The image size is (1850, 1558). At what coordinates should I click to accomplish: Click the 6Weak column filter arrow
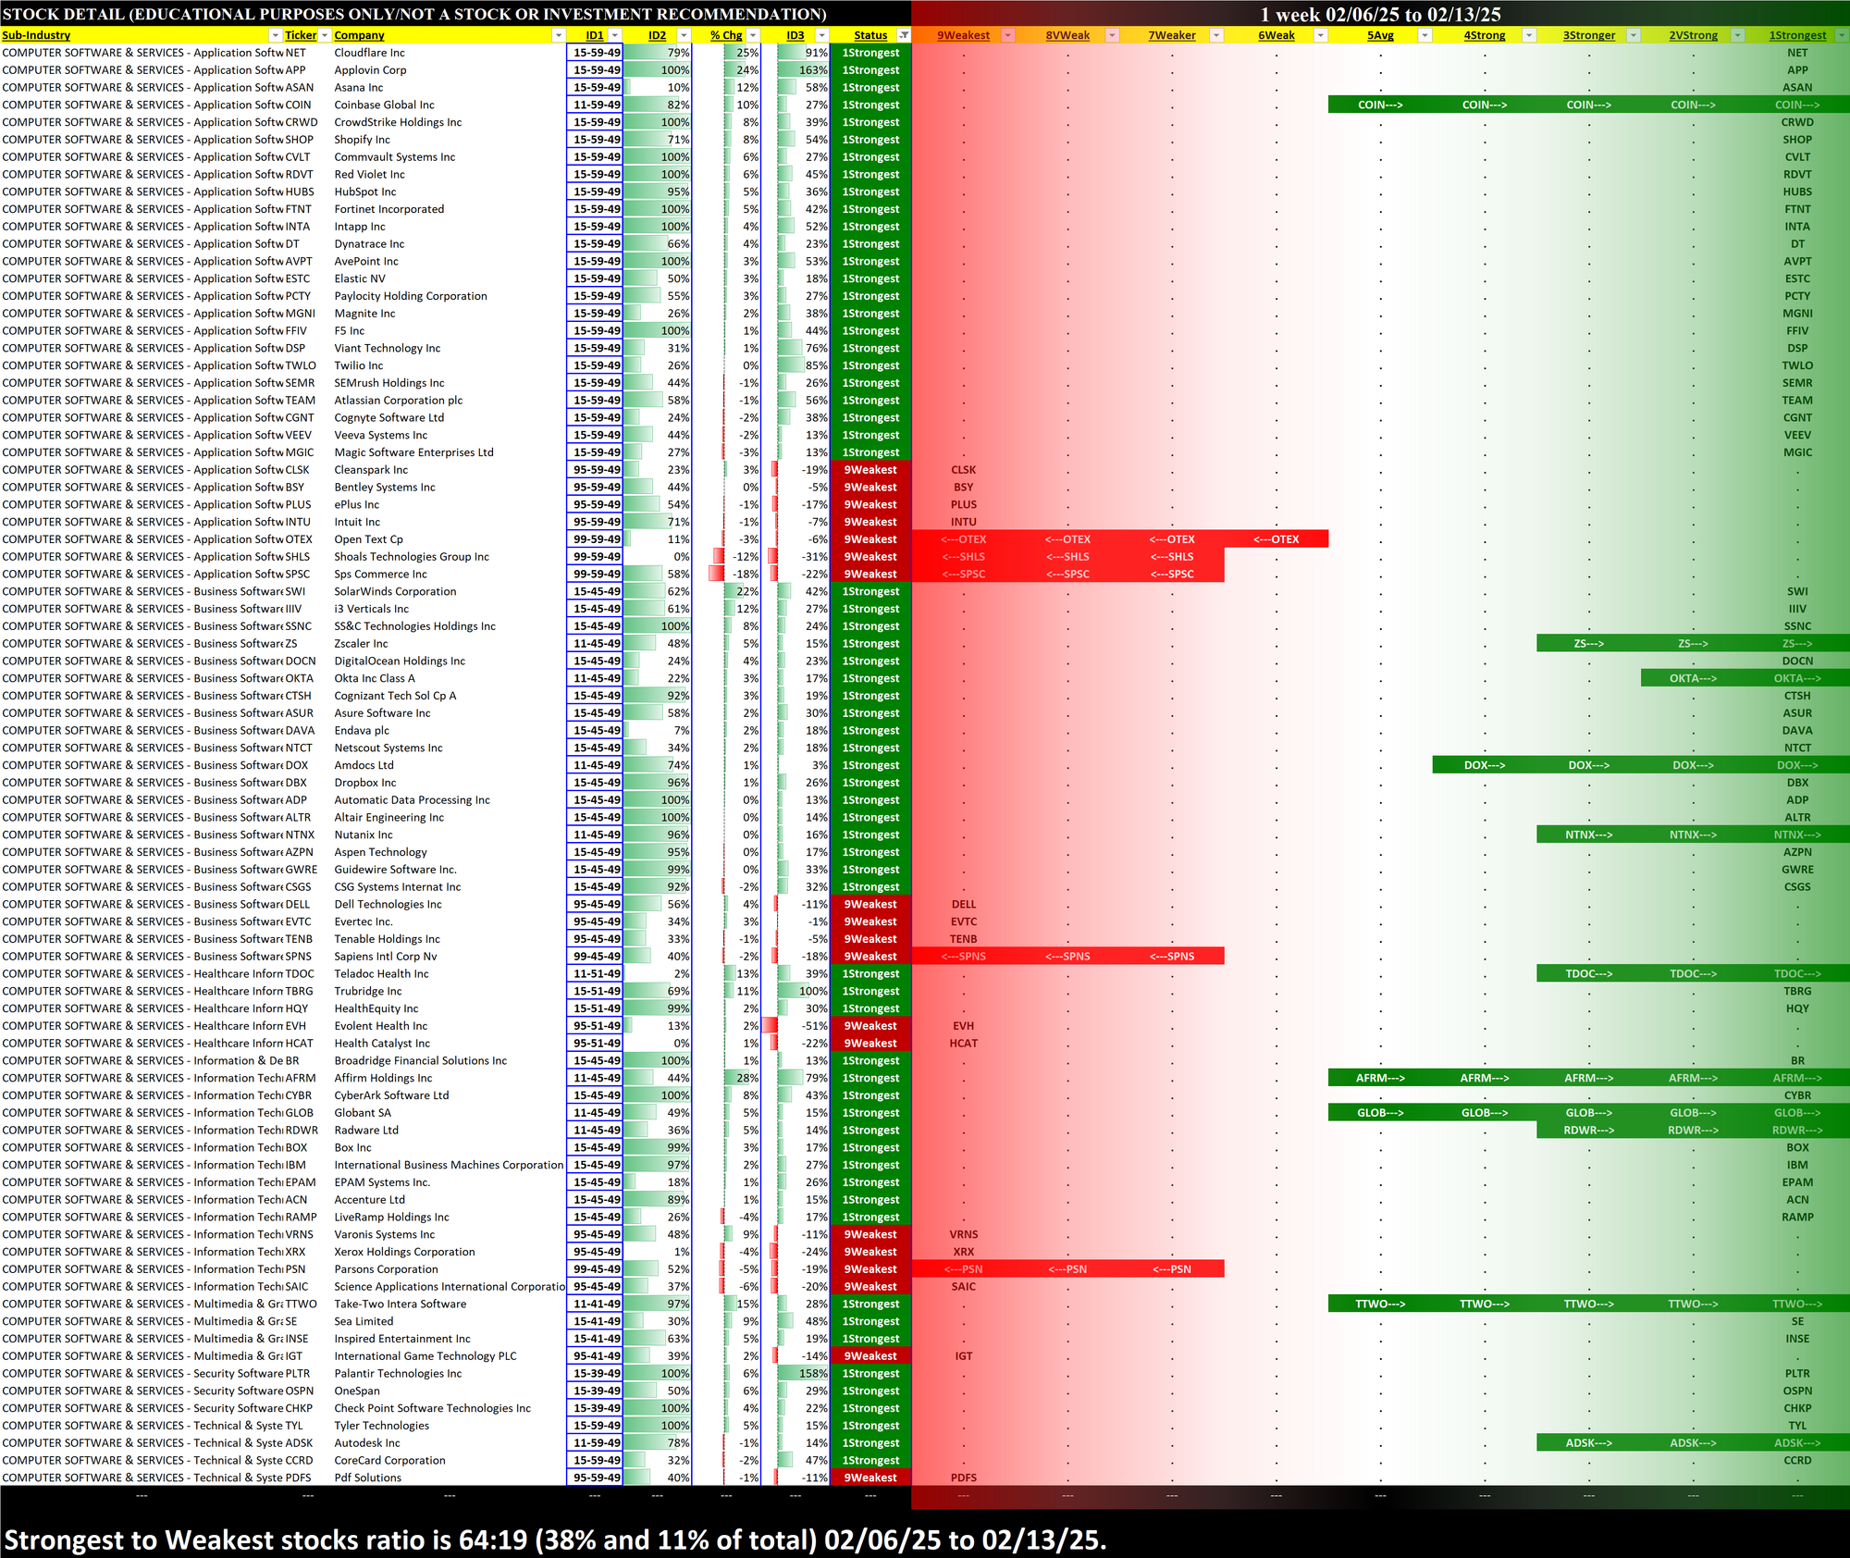coord(1321,35)
